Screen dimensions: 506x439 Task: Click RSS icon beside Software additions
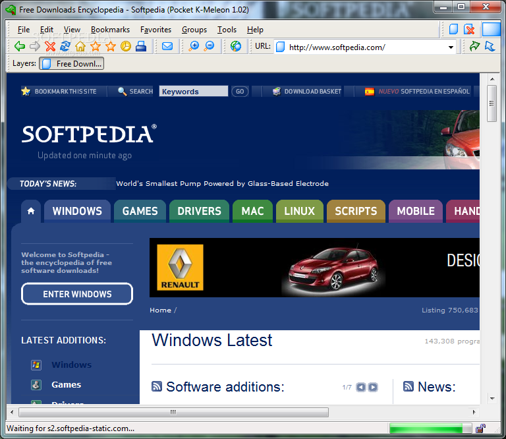point(157,386)
